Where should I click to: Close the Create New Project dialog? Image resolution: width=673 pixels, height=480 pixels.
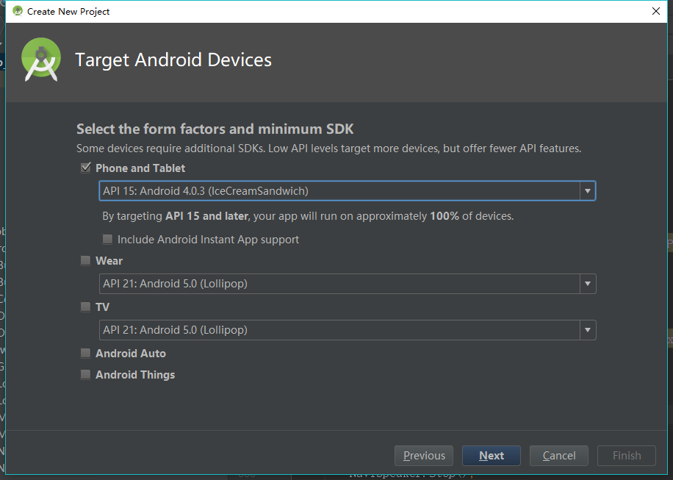tap(656, 11)
